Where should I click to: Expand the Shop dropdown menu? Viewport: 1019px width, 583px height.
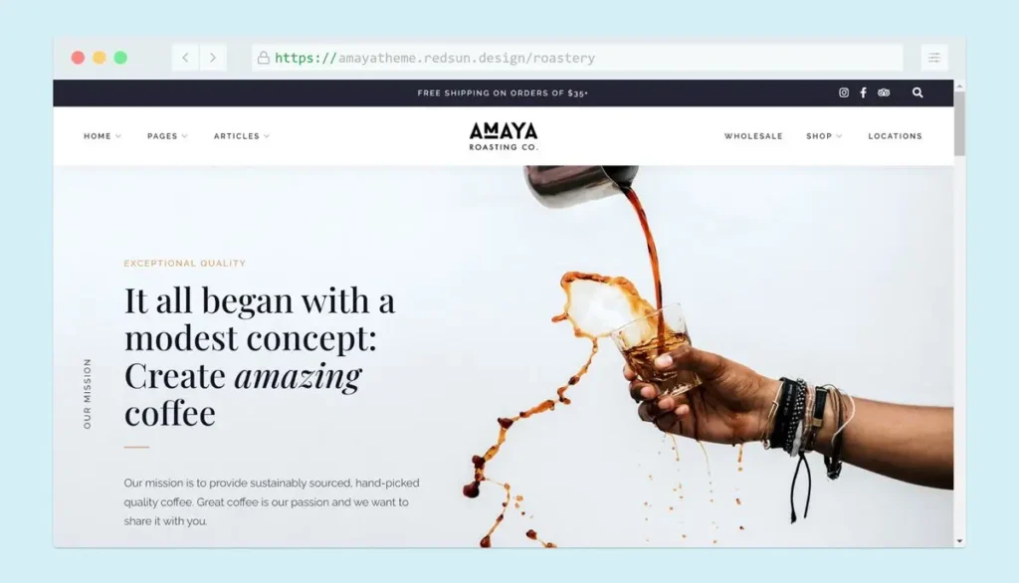point(824,136)
